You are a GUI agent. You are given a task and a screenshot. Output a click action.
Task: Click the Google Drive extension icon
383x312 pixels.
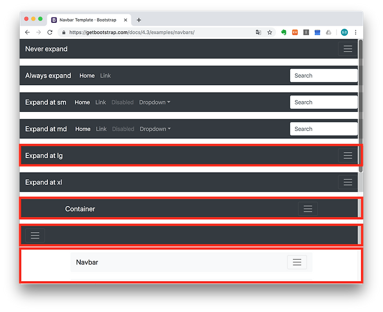pyautogui.click(x=329, y=32)
